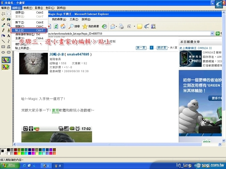This screenshot has height=169, width=226.
Task: Enable the opaque selection option
Action: (6, 60)
